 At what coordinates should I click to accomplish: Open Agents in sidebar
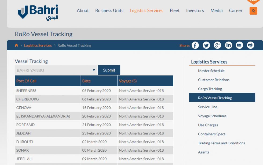203,152
